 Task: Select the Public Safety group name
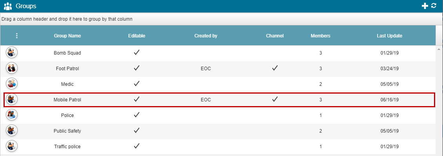click(x=67, y=131)
